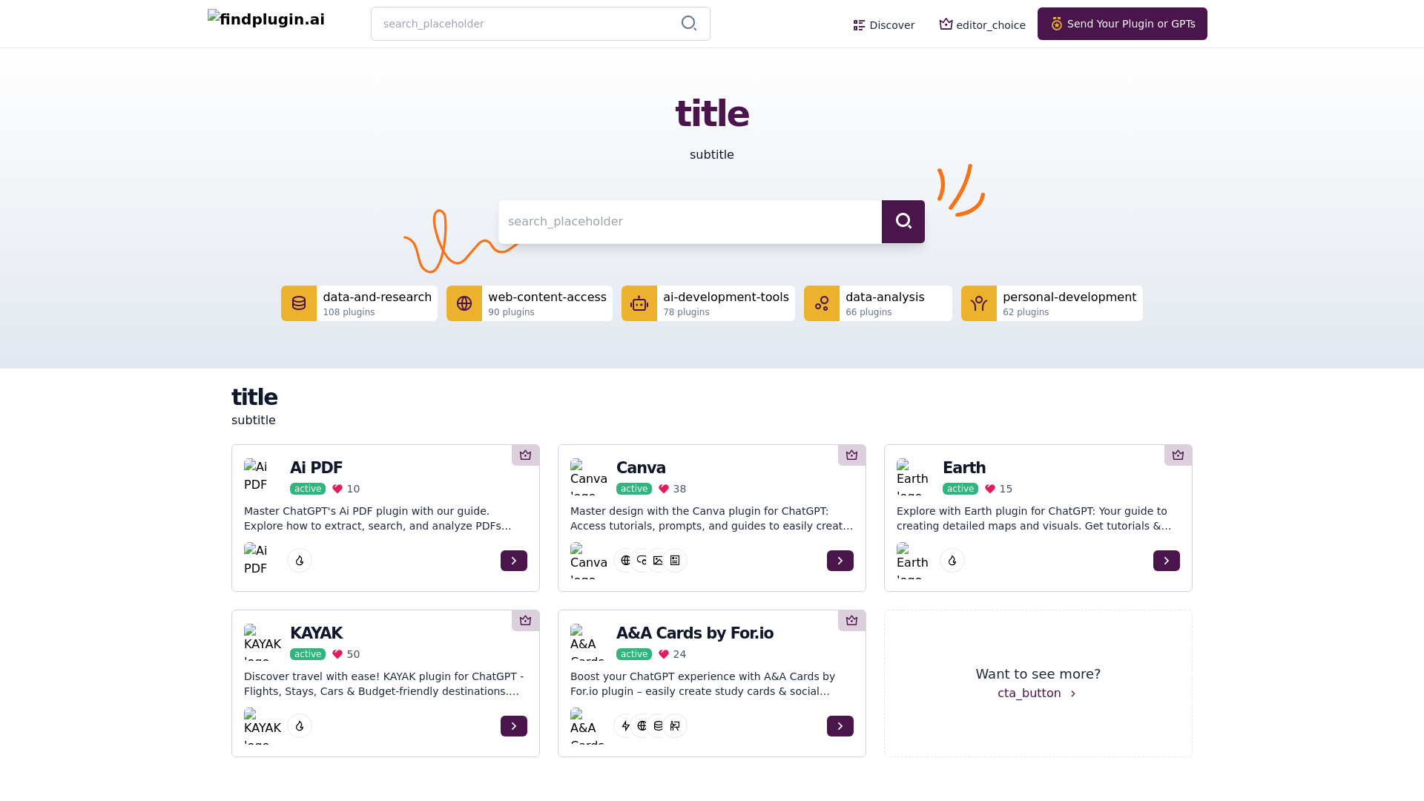Click the purple hero search button
This screenshot has width=1424, height=801.
[x=903, y=222]
